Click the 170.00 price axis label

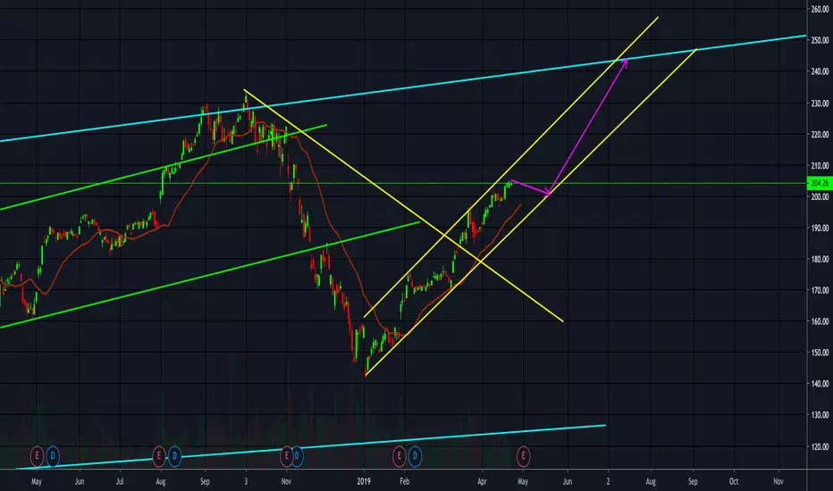[820, 290]
